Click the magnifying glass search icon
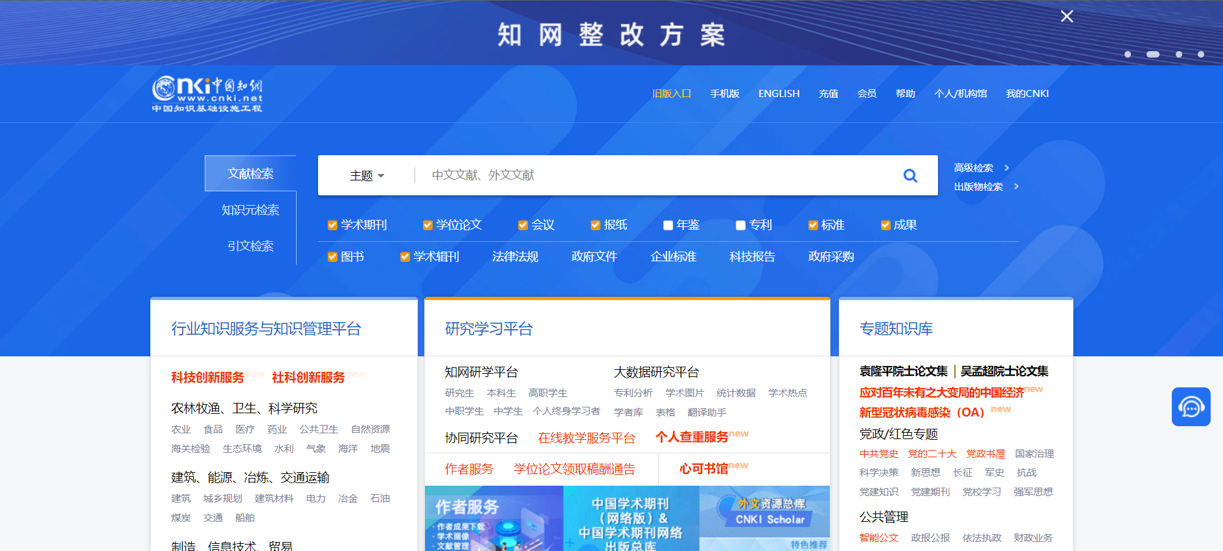This screenshot has width=1223, height=551. (910, 175)
